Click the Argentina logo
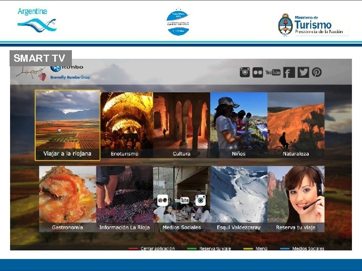The image size is (362, 271). (37, 20)
